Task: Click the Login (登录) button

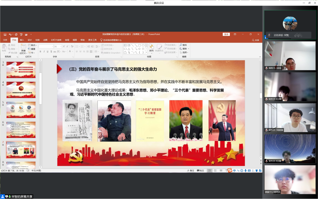Action: point(226,34)
